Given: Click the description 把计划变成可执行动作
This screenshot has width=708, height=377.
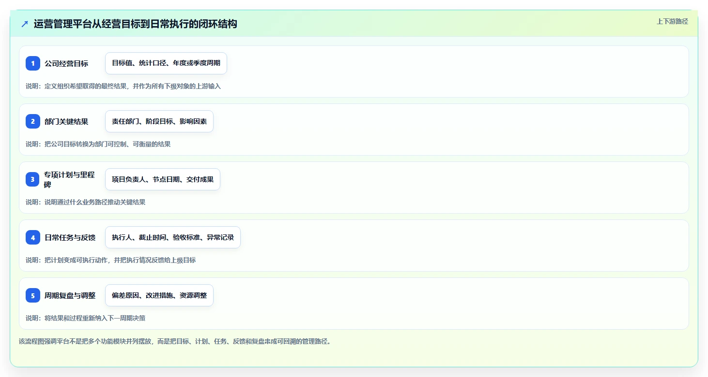Looking at the screenshot, I should click(111, 260).
